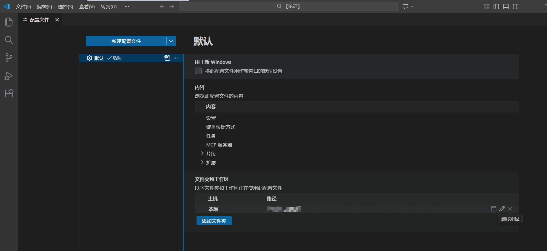Open the Explorer view in activity bar
This screenshot has width=547, height=251.
pyautogui.click(x=9, y=22)
